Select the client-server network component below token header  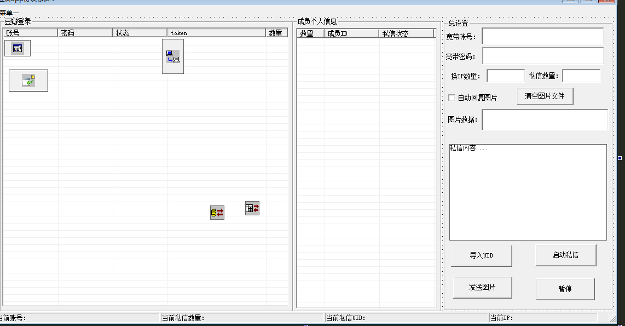172,56
